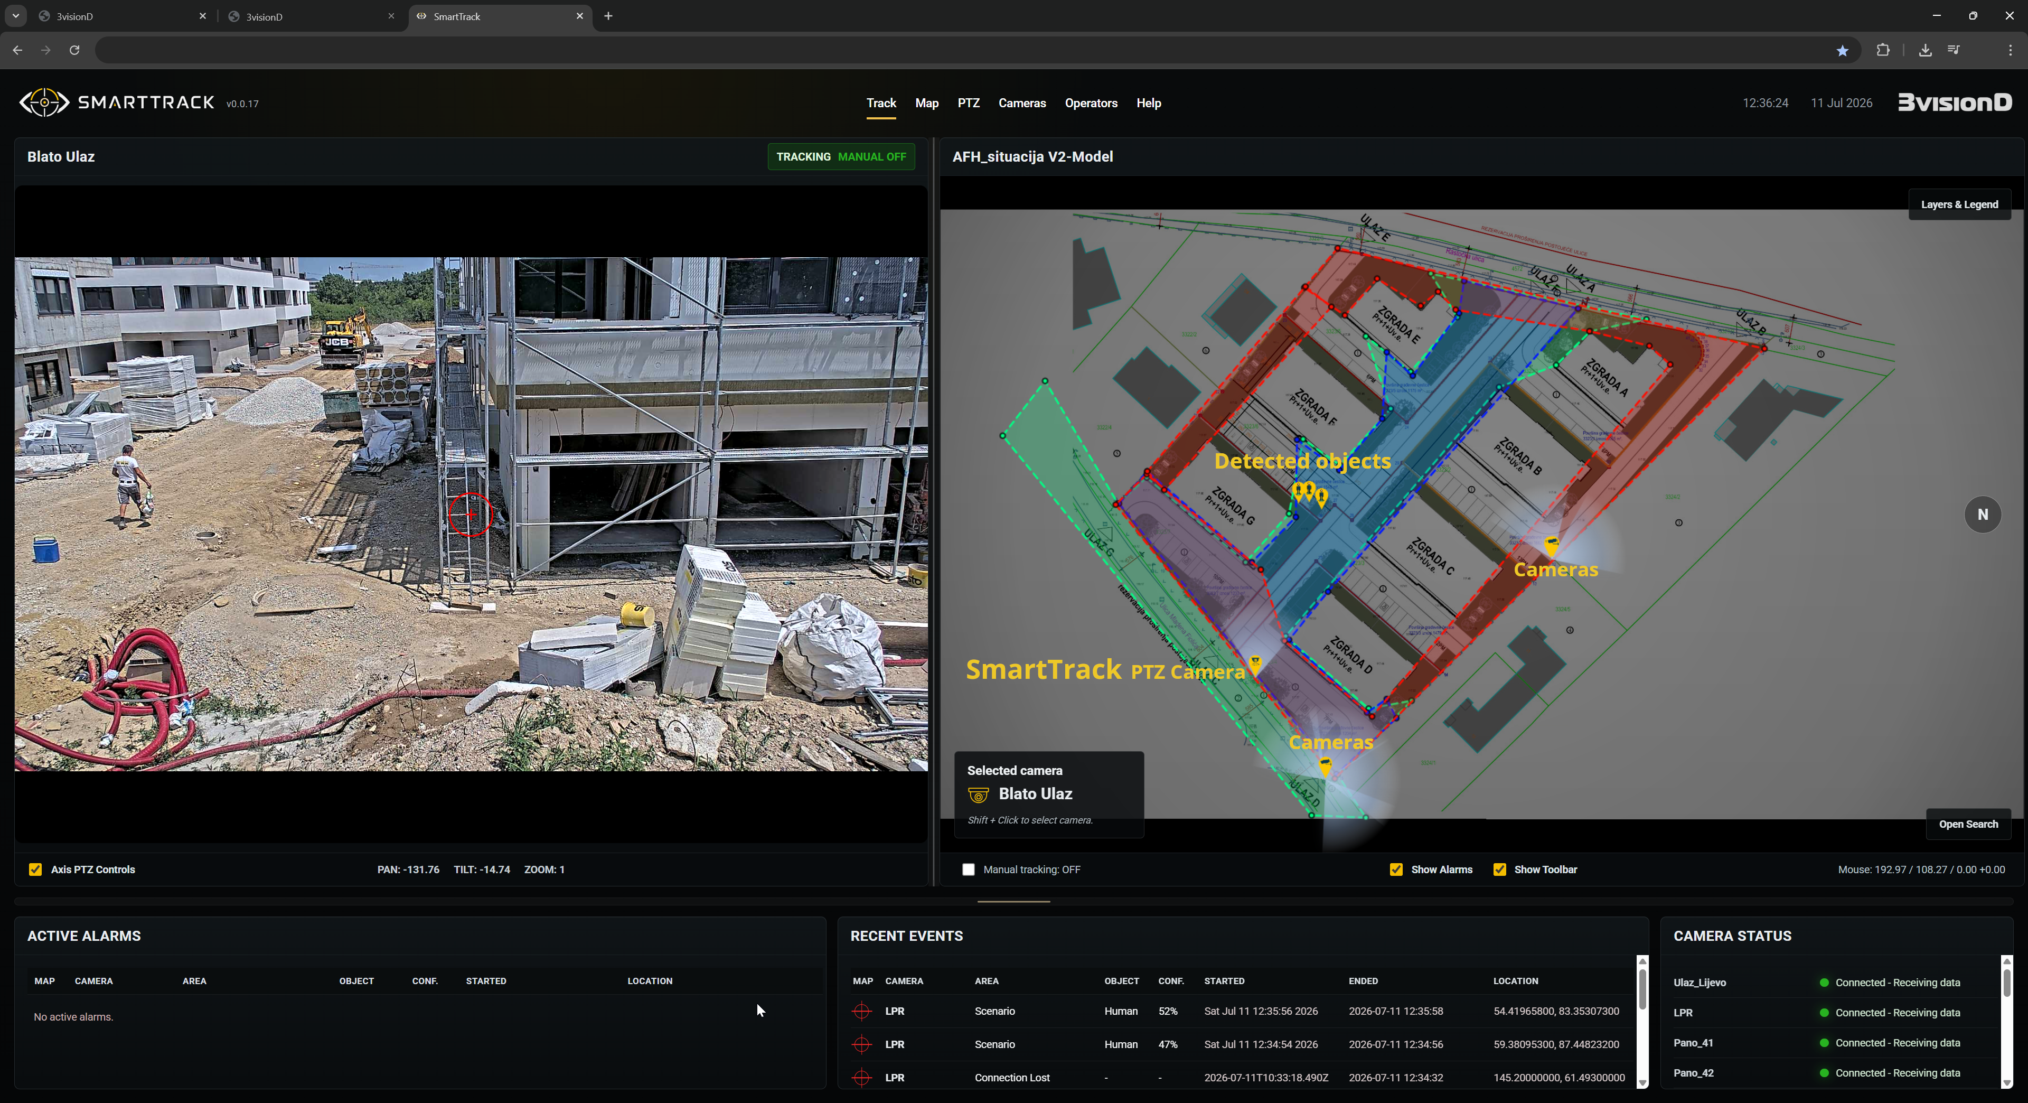The height and width of the screenshot is (1103, 2028).
Task: Uncheck Show Toolbar checkbox
Action: click(1500, 869)
